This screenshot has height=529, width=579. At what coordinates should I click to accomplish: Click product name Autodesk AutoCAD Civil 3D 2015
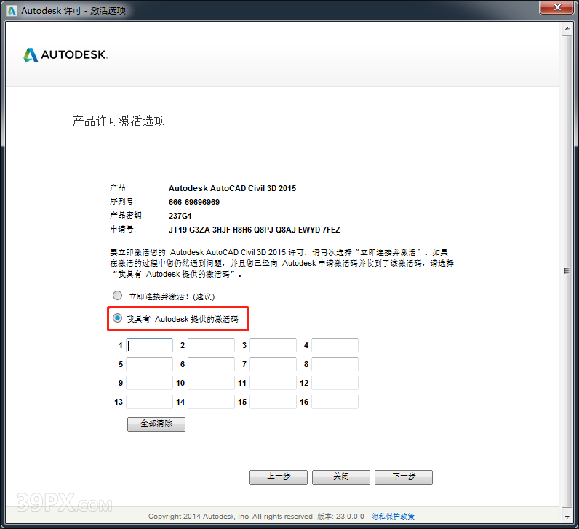pyautogui.click(x=232, y=188)
